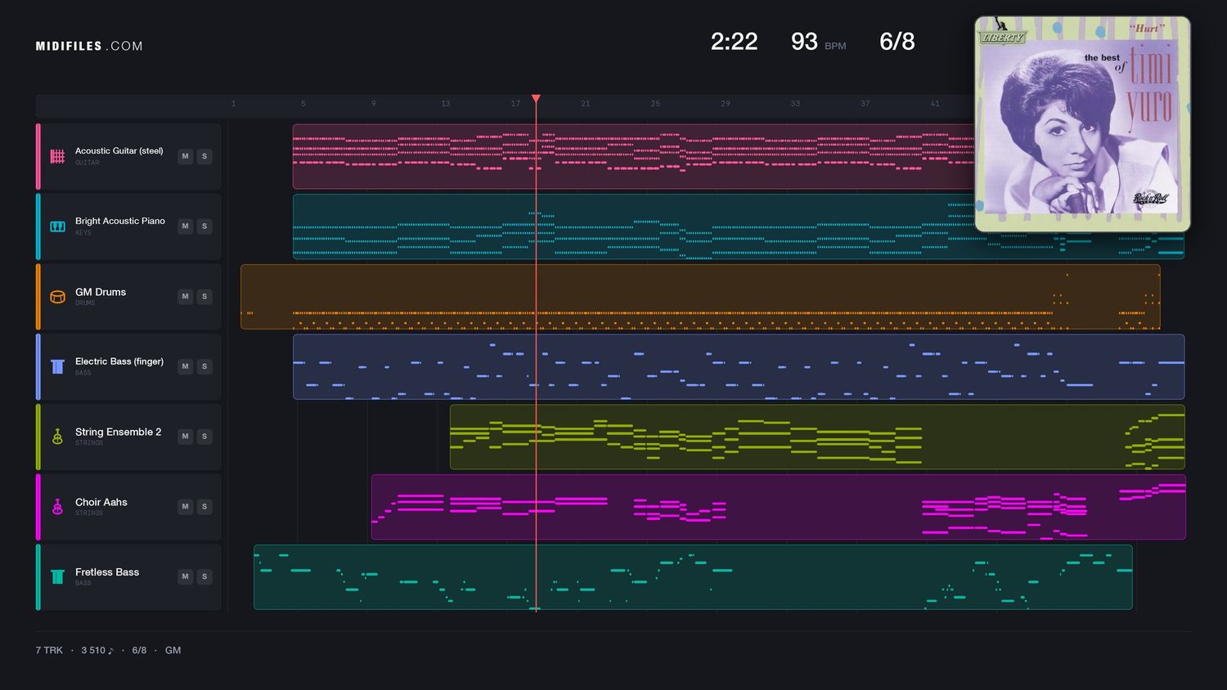Click the Bright Acoustic Piano keys icon
The width and height of the screenshot is (1227, 690).
[57, 226]
